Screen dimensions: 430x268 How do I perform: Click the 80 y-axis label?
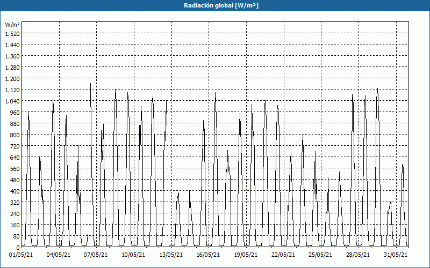coord(16,236)
